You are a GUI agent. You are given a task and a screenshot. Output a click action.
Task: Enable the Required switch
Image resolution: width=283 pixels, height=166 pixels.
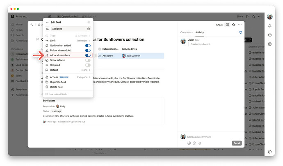[x=88, y=65]
